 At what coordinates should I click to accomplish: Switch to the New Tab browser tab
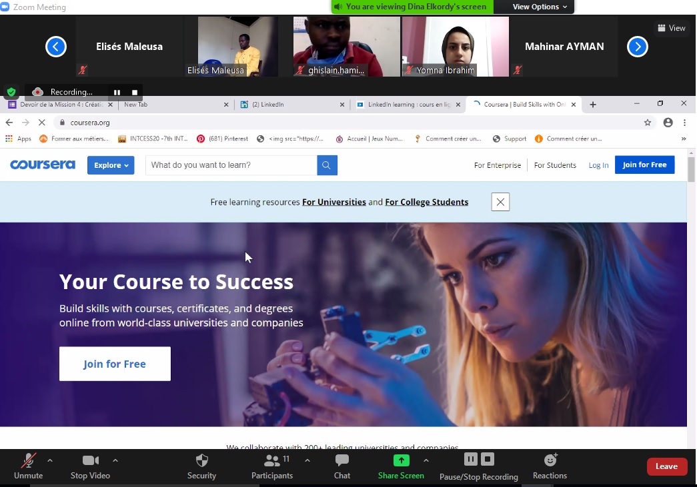click(x=173, y=105)
